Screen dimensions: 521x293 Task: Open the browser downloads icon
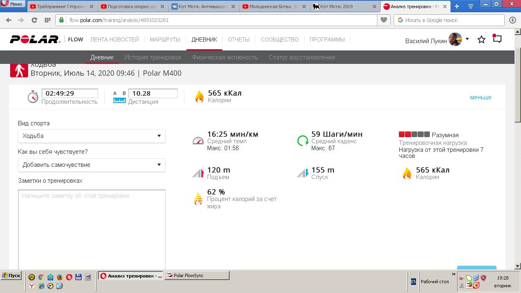pos(512,20)
